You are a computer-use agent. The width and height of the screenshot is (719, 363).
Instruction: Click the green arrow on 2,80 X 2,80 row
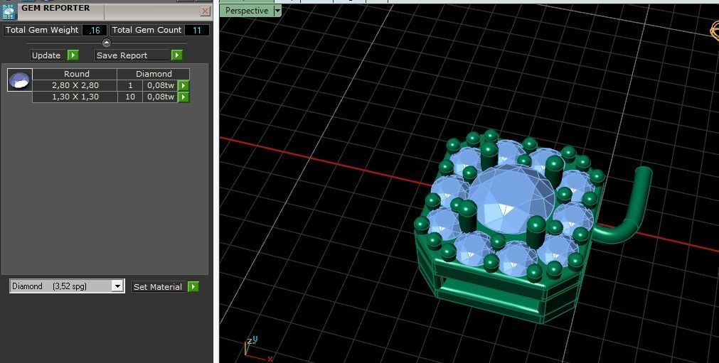click(183, 86)
